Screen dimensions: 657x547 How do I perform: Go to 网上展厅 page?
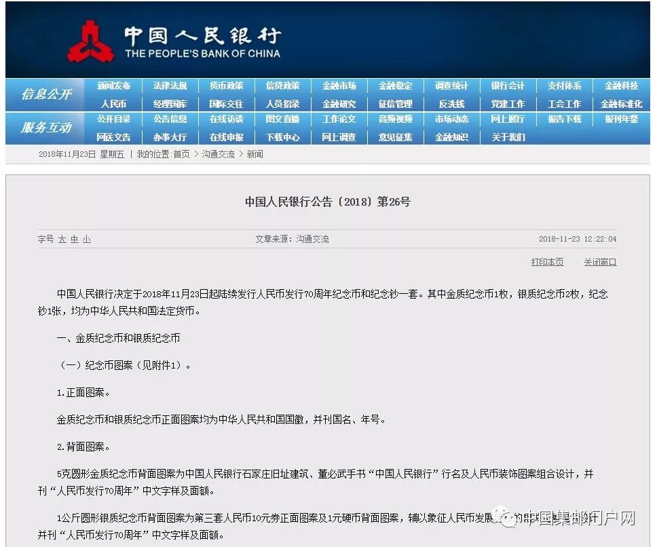[x=508, y=119]
